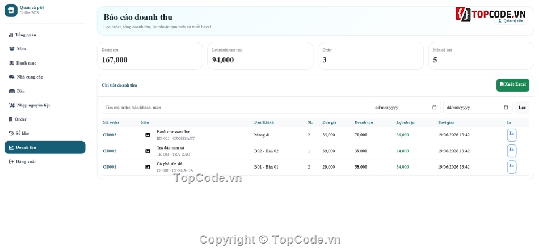Click the image thumbnail of Bánh croissant bơ
Viewport: 539px width, 252px height.
pyautogui.click(x=148, y=135)
